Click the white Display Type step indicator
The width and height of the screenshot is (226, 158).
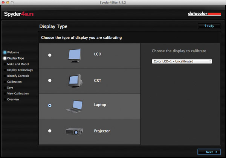tap(5, 58)
